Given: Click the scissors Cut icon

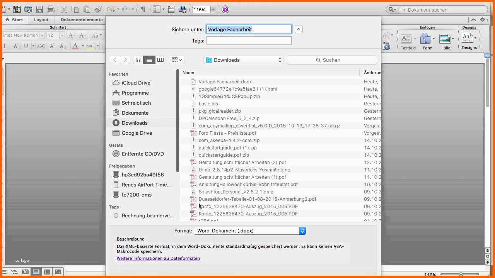Looking at the screenshot, I should [x=64, y=9].
